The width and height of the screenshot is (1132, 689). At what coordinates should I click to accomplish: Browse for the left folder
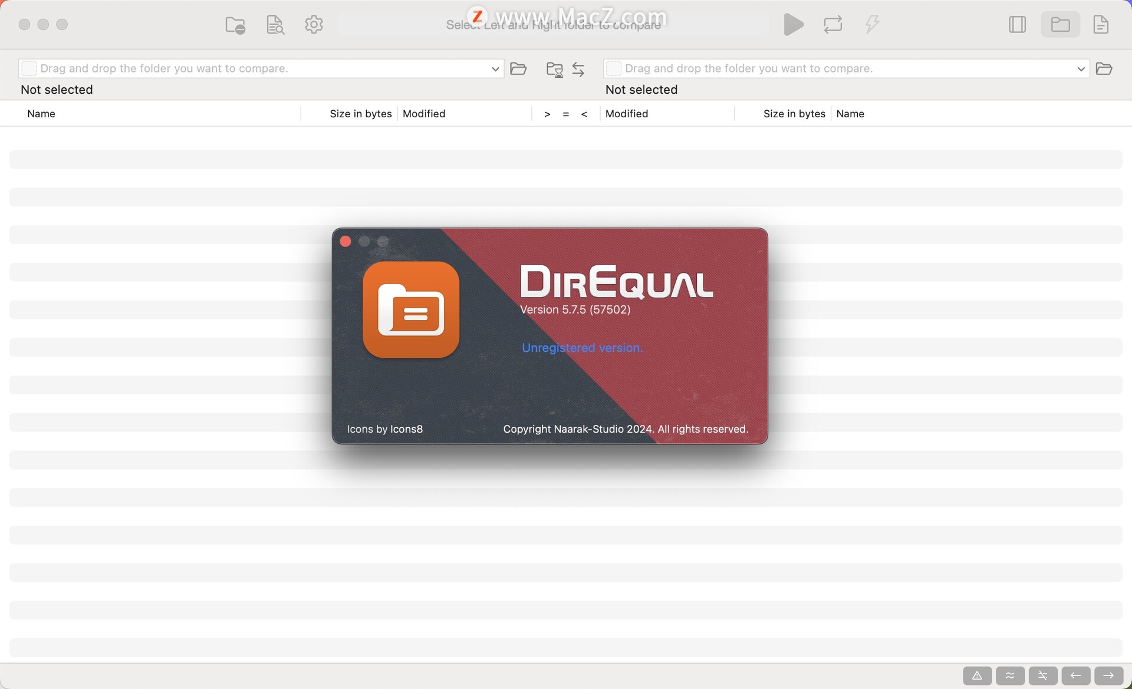tap(518, 69)
